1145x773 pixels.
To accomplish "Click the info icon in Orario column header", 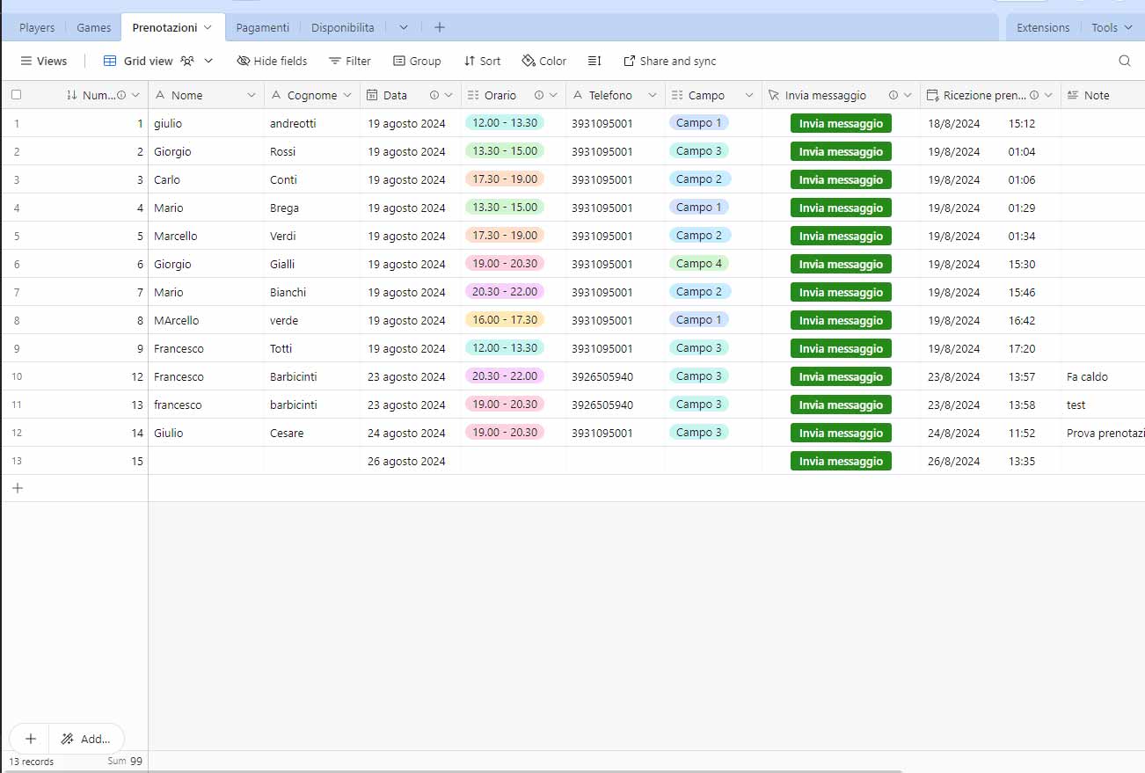I will [x=539, y=95].
